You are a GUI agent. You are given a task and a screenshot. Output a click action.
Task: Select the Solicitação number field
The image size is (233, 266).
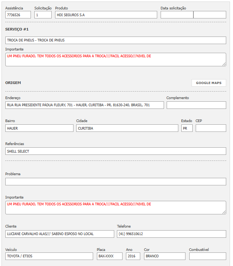[x=43, y=15]
